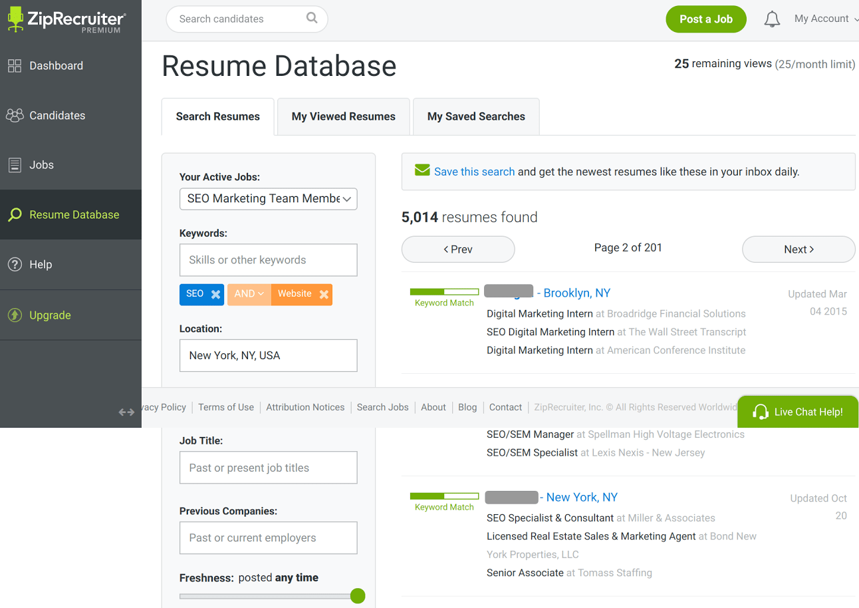Open the Attribution Notices footer link
Screen dimensions: 859x608
tap(305, 407)
